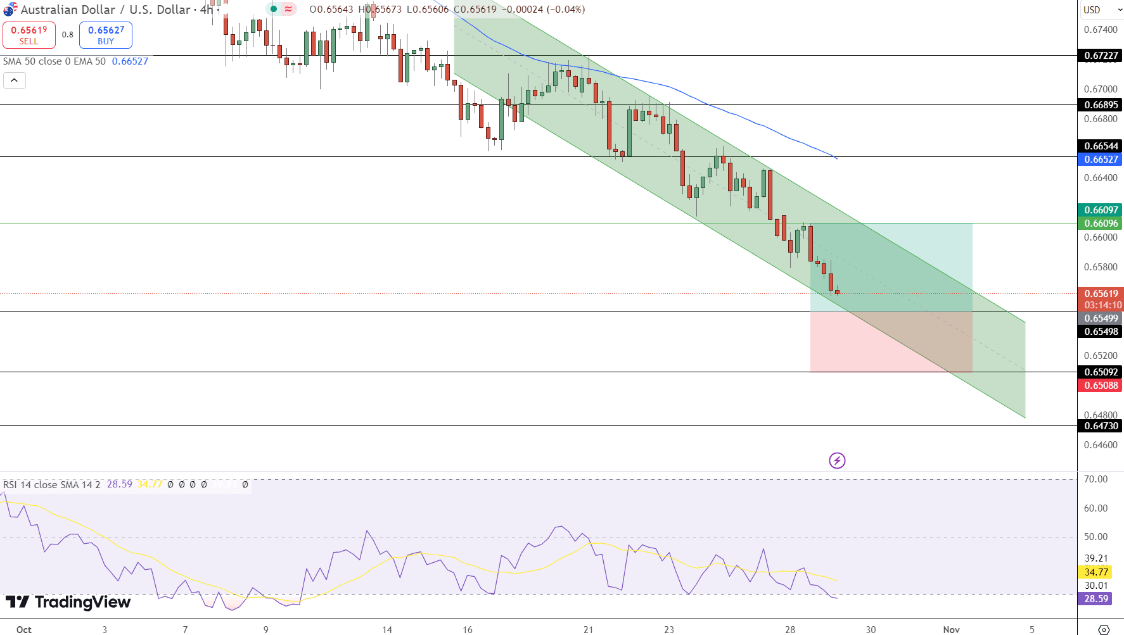This screenshot has width=1124, height=635.
Task: Click the close value C0.65619 text
Action: tap(475, 9)
